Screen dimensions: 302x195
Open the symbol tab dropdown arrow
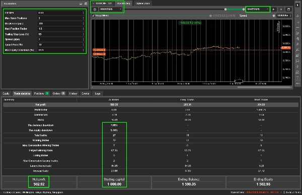pos(93,4)
